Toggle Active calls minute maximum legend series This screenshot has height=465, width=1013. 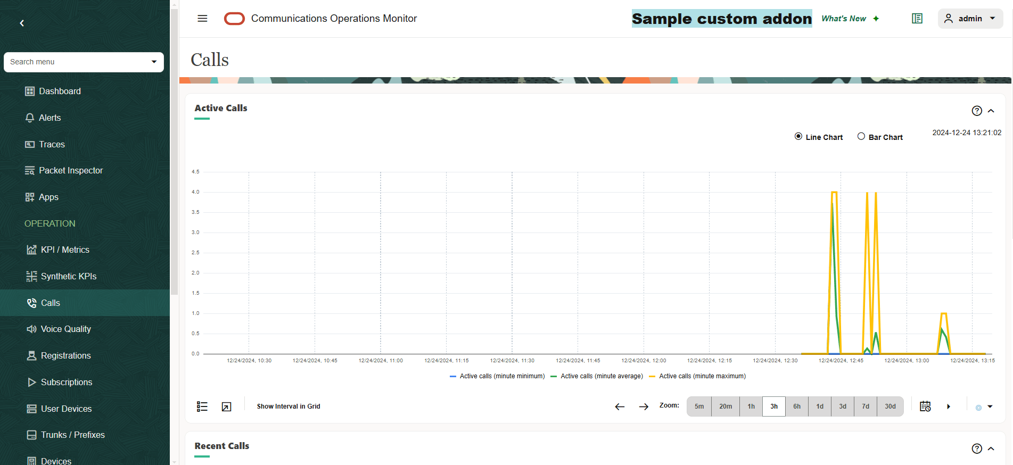point(697,376)
